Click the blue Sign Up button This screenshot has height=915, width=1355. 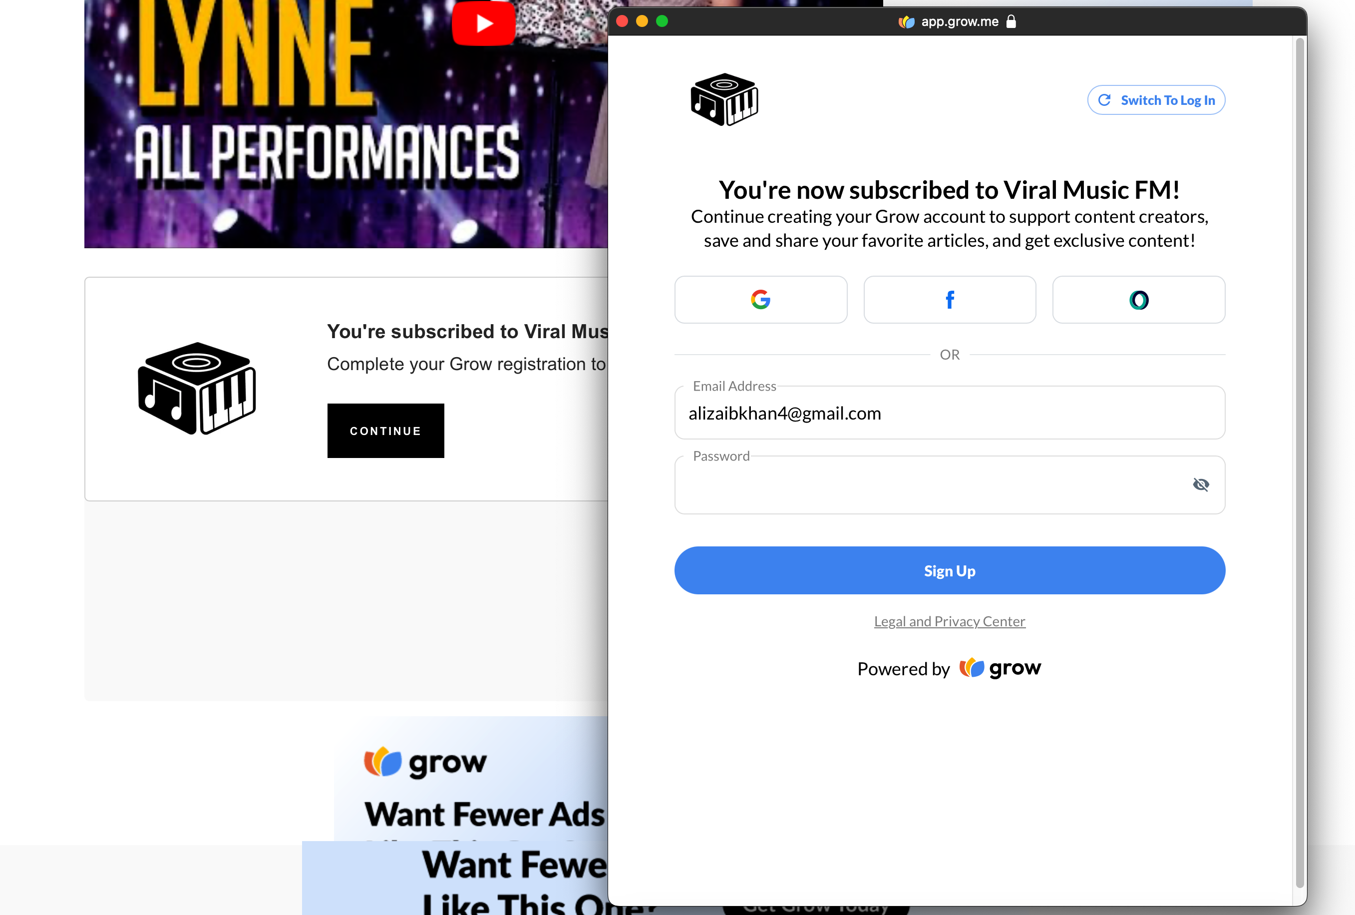coord(950,570)
